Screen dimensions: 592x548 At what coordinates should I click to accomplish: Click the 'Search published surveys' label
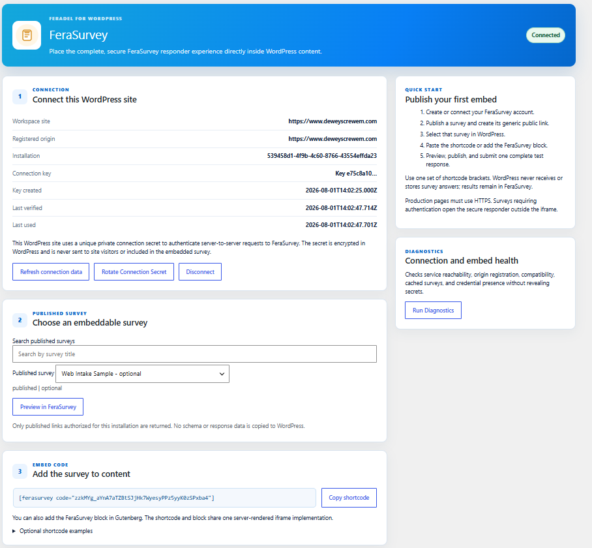click(44, 341)
